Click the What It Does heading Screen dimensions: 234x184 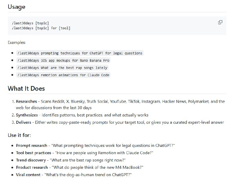26,88
